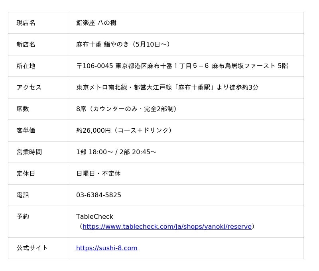Click the address starting with 〒106-0045

pyautogui.click(x=182, y=66)
